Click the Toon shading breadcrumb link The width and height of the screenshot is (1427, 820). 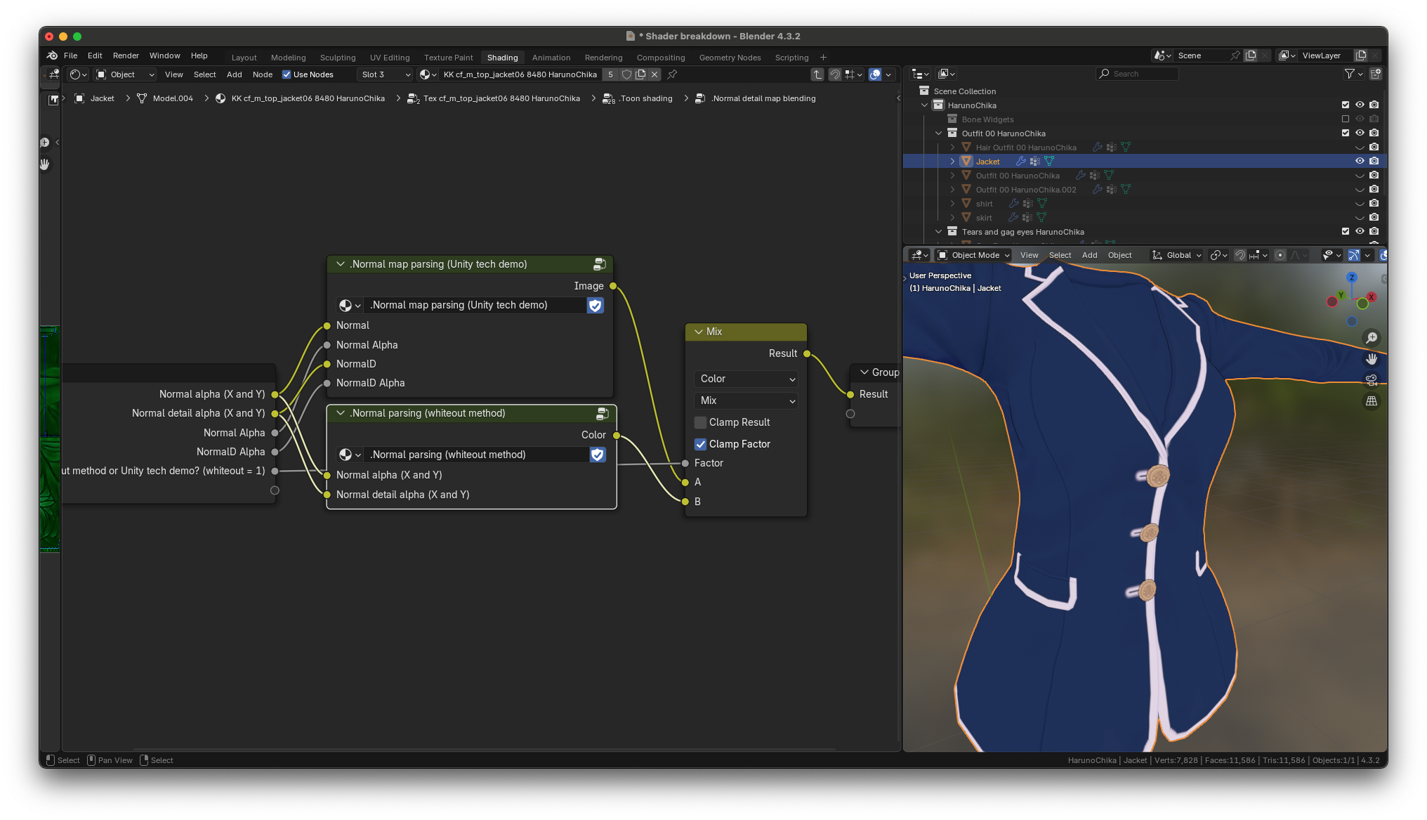646,98
